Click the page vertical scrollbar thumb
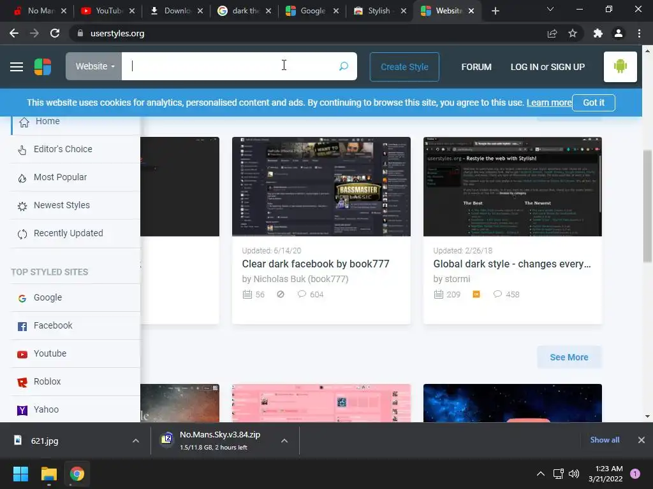This screenshot has width=653, height=489. 647,206
